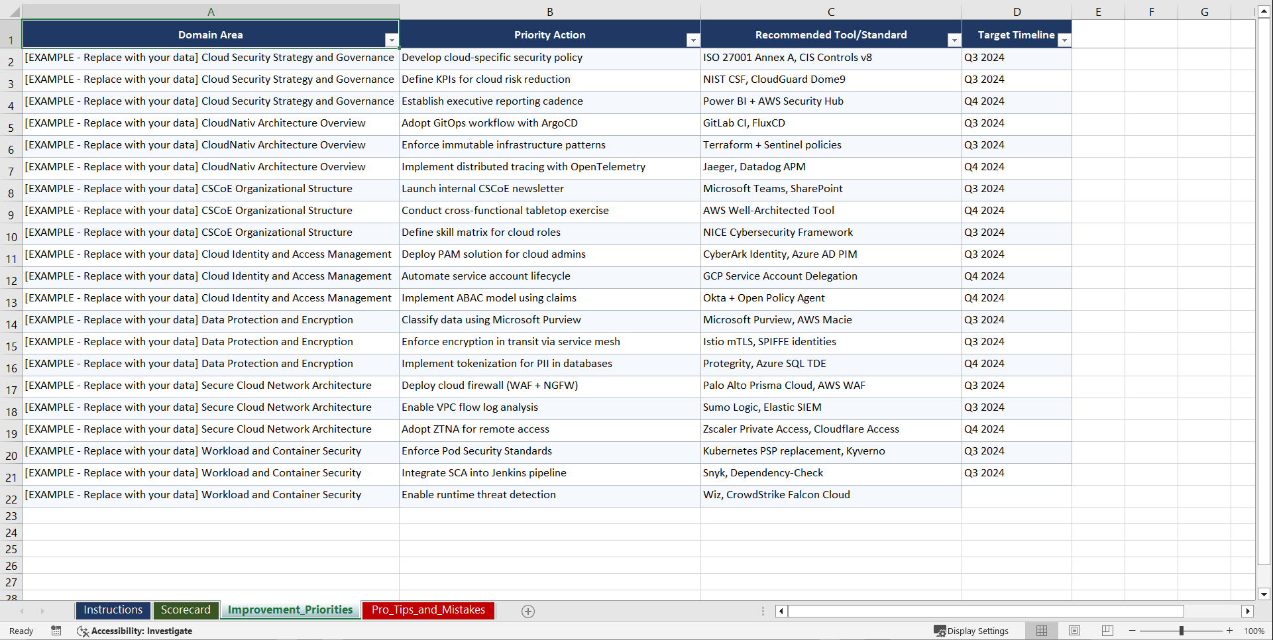This screenshot has width=1273, height=640.
Task: Zoom in using the plus icon
Action: pos(1230,631)
